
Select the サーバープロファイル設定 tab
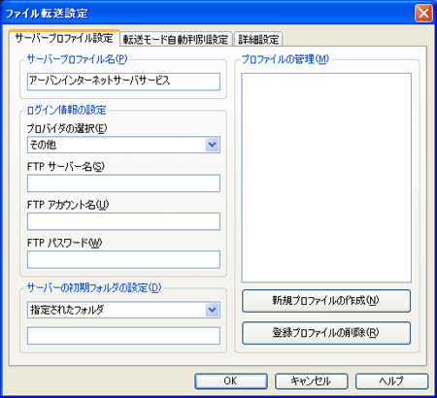64,38
